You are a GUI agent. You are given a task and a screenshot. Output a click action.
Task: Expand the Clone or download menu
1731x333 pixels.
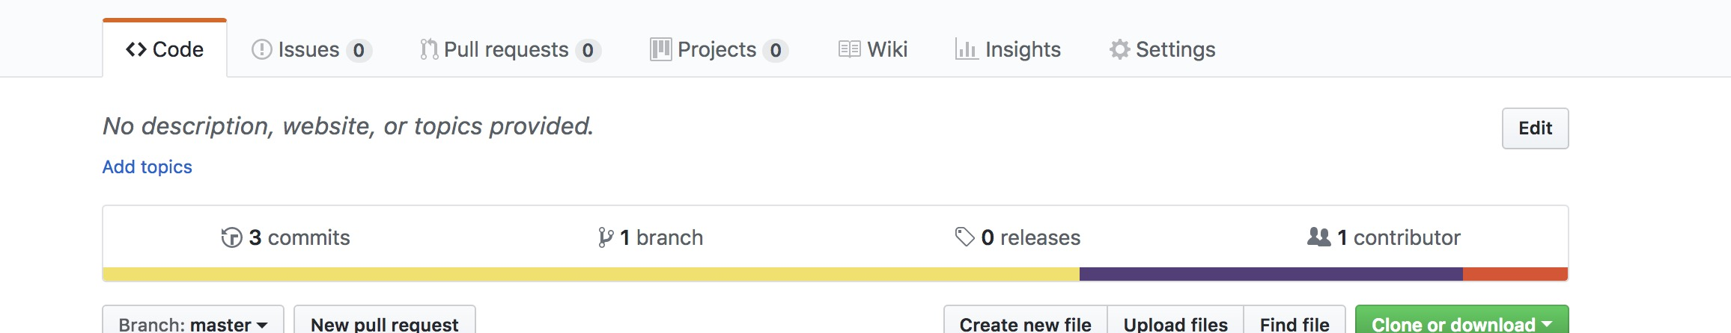point(1461,321)
